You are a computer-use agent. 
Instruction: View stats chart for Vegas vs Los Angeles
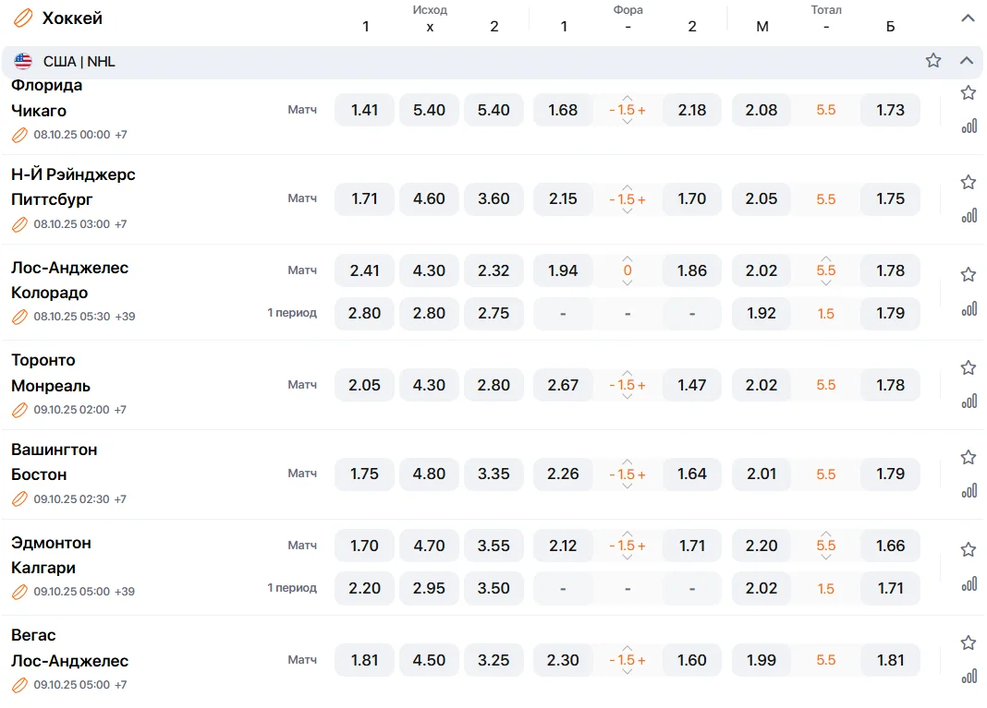969,677
